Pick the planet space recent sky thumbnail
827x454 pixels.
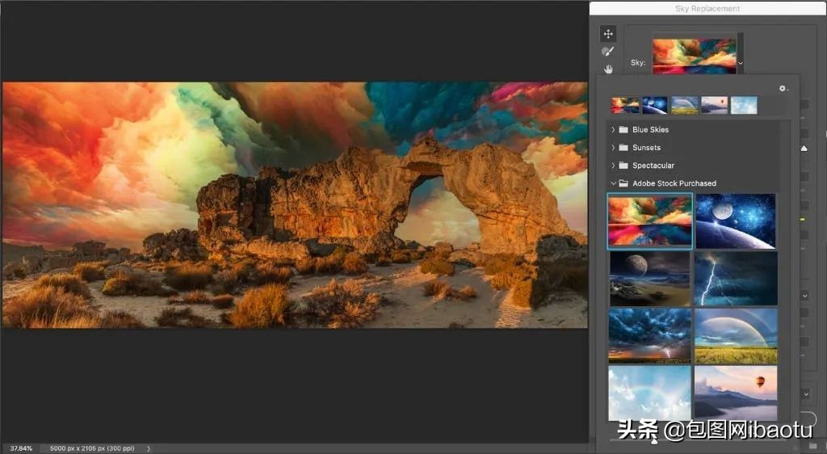click(x=655, y=106)
